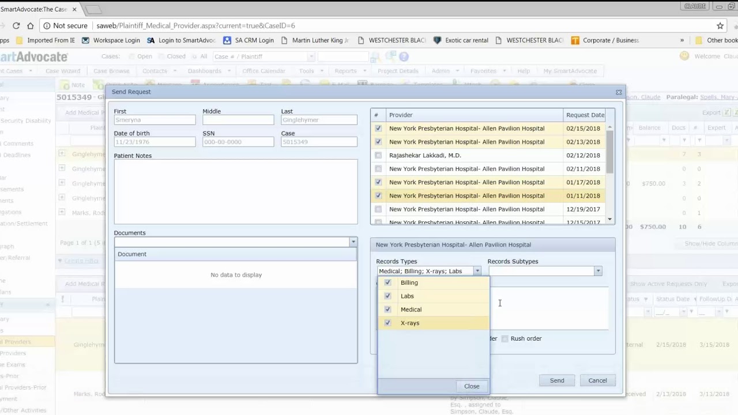Select the Open cases radio button
Screen dimensions: 738x415
[132, 56]
